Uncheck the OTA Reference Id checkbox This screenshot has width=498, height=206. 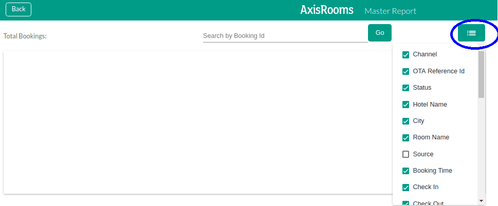405,72
